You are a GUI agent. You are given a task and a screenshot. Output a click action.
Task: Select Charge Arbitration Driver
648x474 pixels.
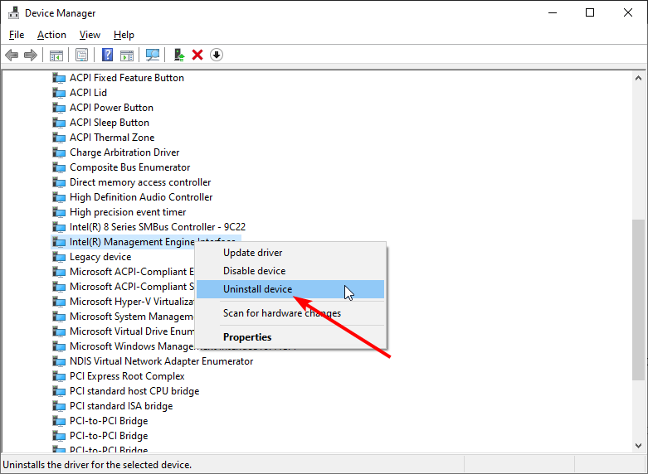point(124,152)
